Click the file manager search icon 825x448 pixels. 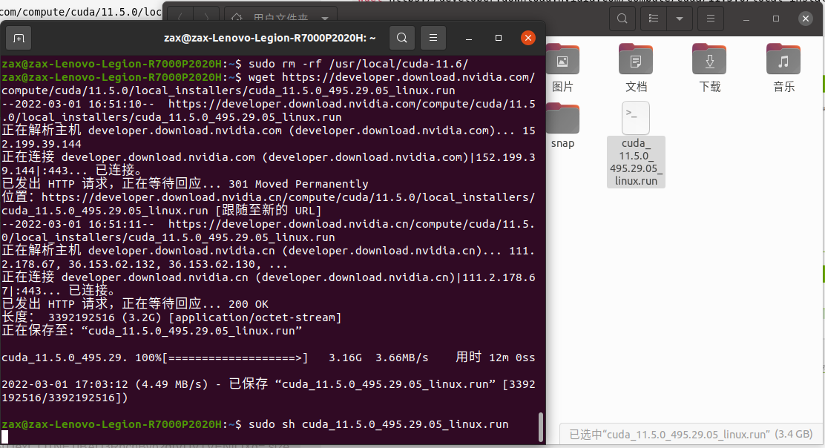click(x=622, y=19)
